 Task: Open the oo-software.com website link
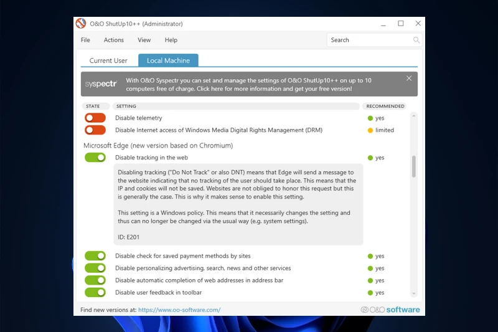coord(179,310)
